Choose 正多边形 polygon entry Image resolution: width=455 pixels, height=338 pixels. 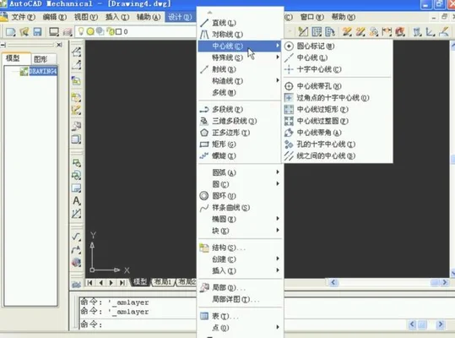240,133
